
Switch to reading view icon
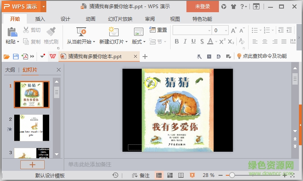[181, 175]
